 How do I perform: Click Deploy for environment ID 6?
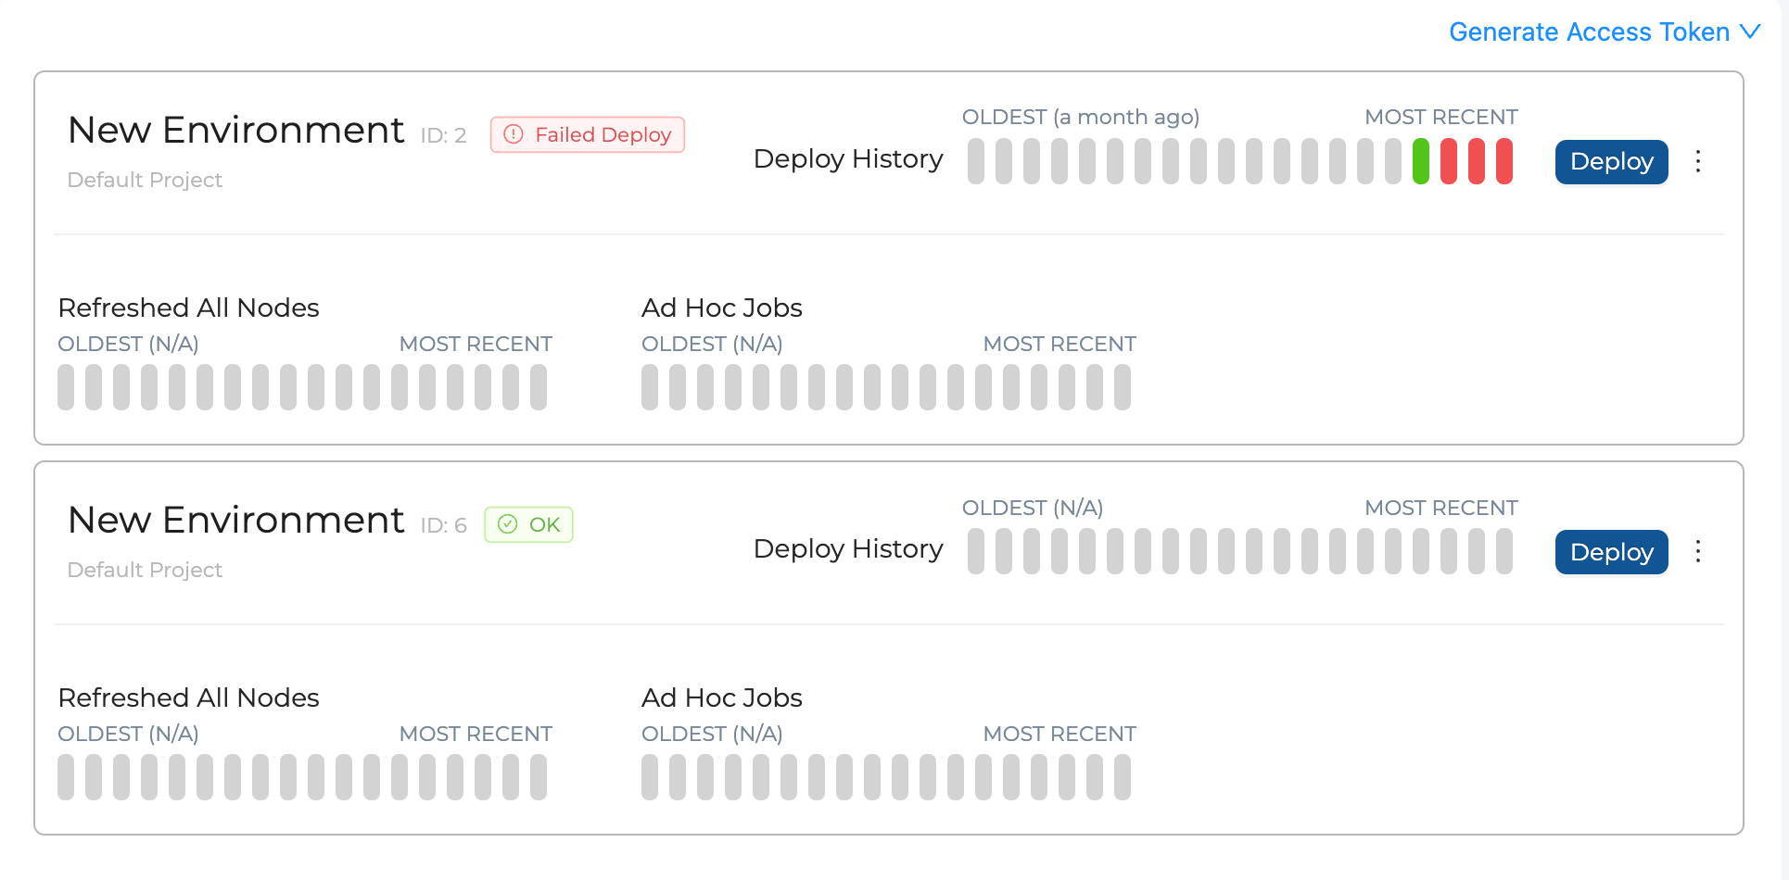(x=1611, y=552)
